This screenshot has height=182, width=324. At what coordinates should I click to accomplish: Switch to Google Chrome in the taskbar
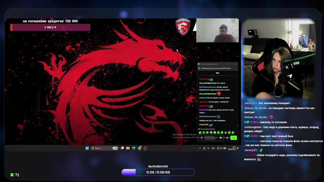coord(139,148)
